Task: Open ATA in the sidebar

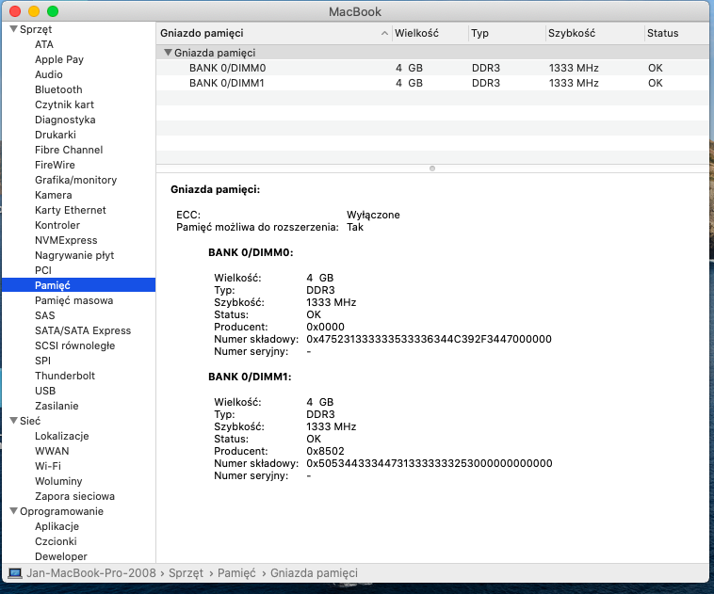Action: 44,44
